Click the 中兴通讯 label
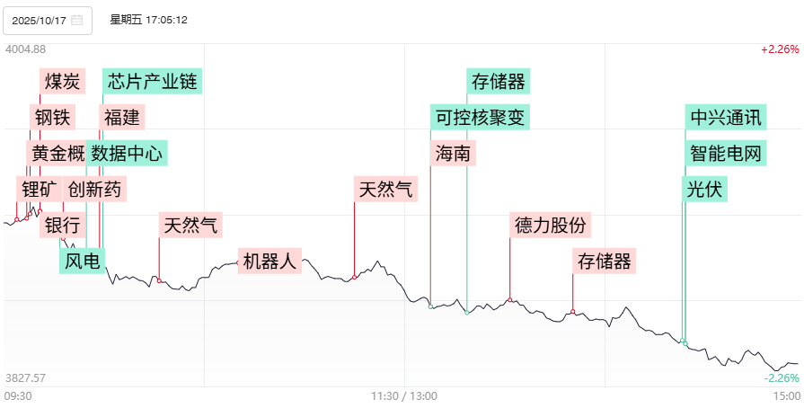 pos(726,118)
